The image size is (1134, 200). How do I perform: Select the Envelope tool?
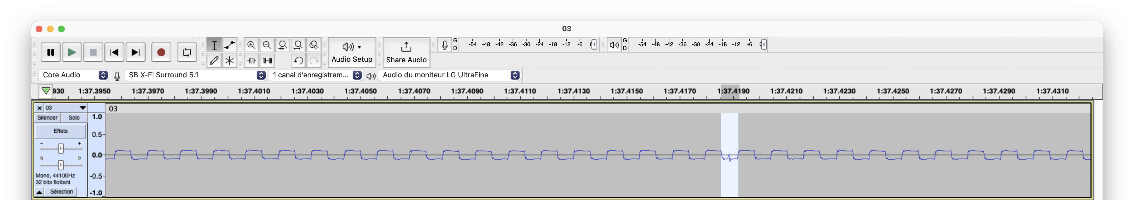(x=229, y=45)
